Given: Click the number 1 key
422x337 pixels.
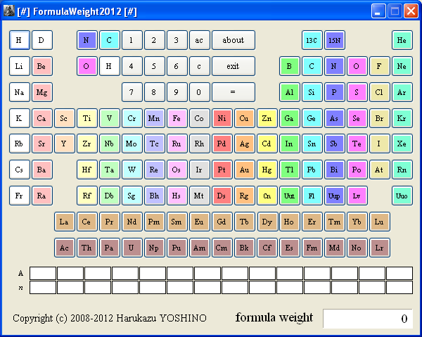Looking at the screenshot, I should point(132,40).
